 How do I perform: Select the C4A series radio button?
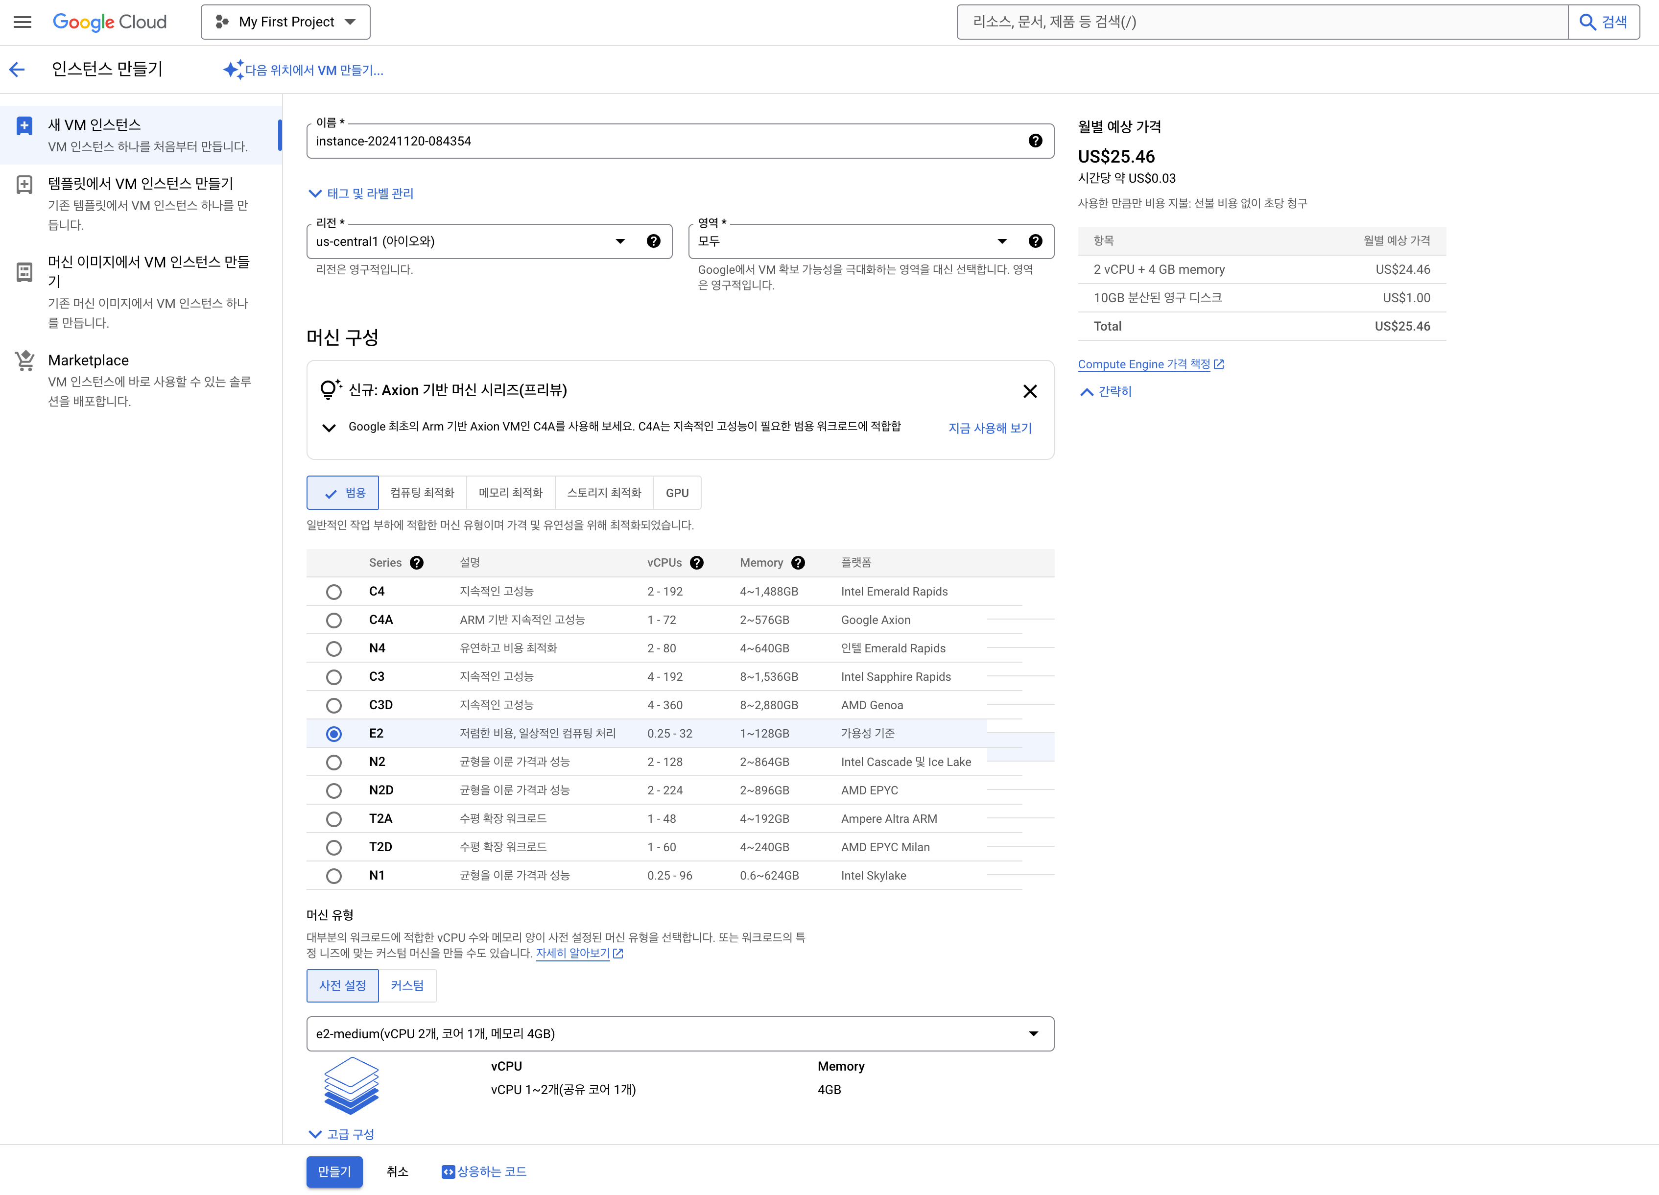click(x=333, y=621)
